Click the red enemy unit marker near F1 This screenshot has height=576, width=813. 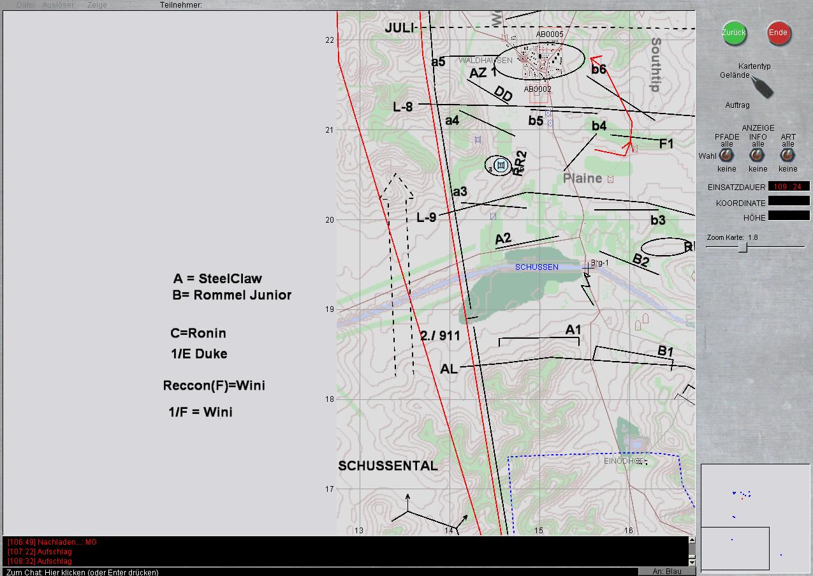click(x=634, y=149)
